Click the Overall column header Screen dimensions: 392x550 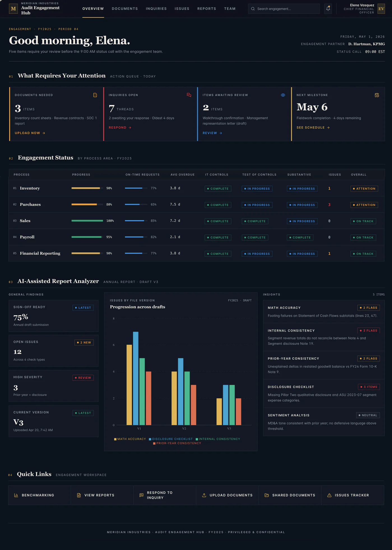(x=359, y=175)
